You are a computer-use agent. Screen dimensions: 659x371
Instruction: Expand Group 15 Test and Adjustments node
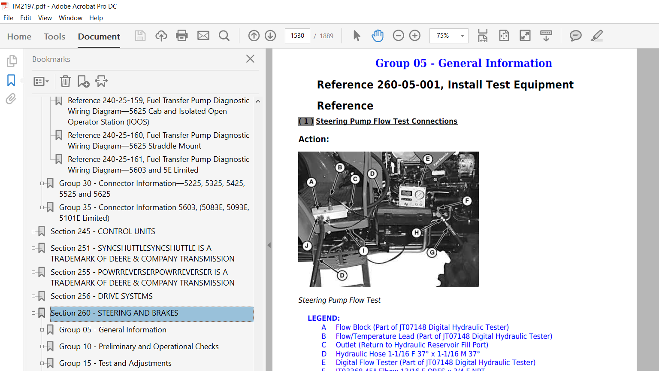[x=42, y=363]
